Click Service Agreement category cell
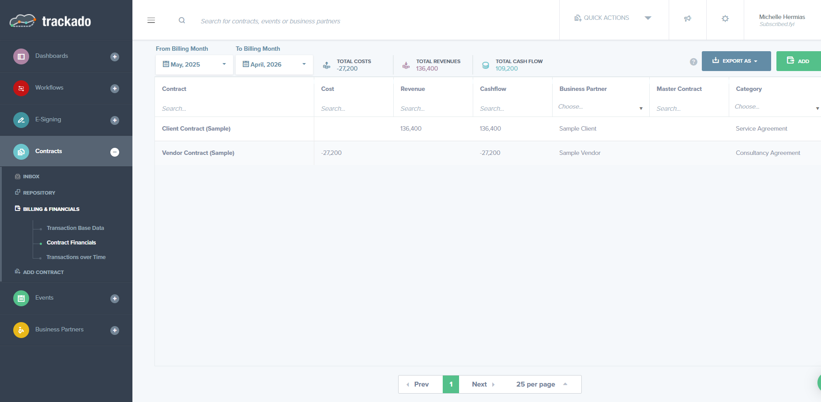The image size is (821, 402). 761,129
